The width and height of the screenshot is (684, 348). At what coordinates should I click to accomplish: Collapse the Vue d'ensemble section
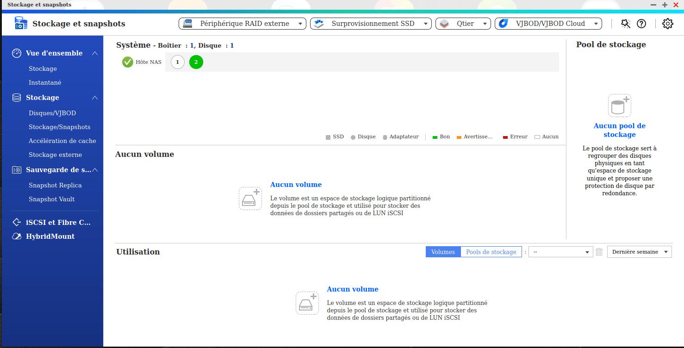tap(95, 53)
